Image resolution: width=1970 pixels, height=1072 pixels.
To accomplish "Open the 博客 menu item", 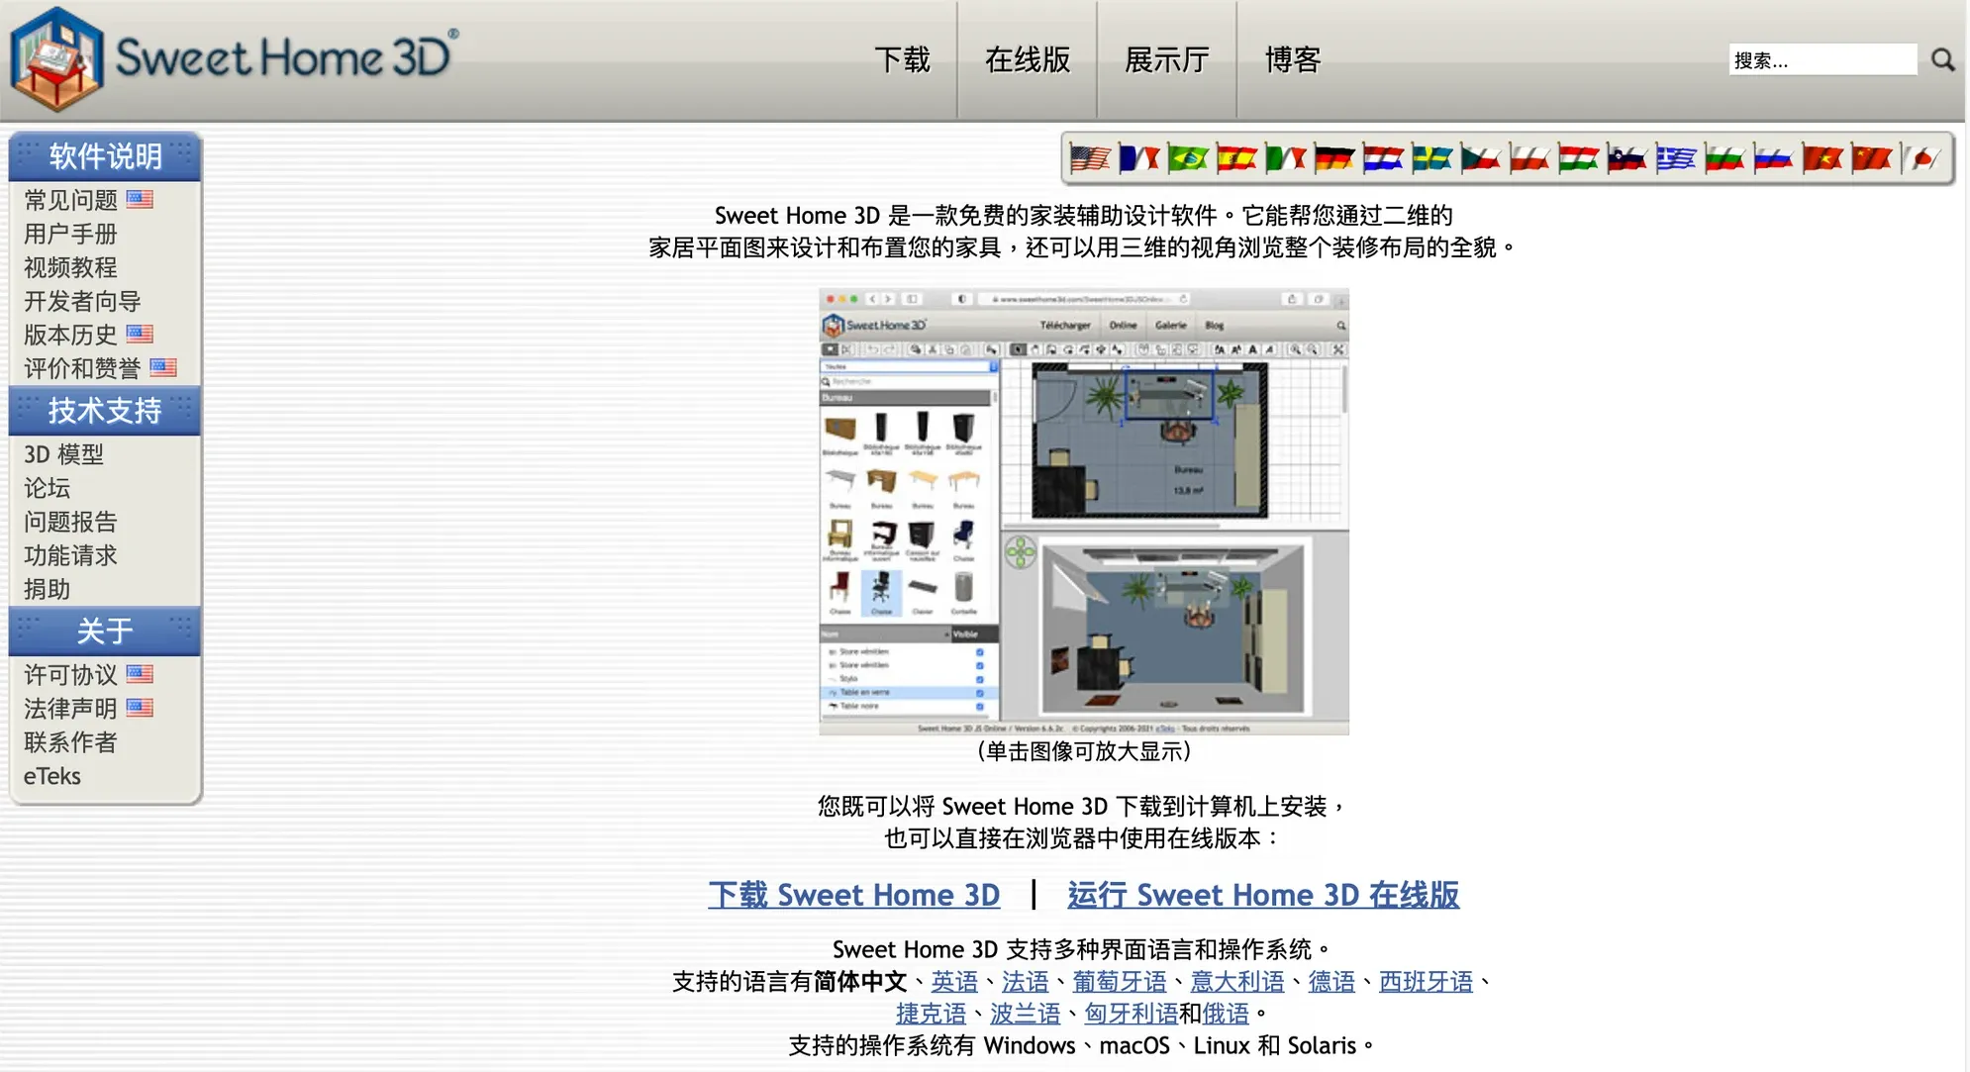I will [1293, 60].
